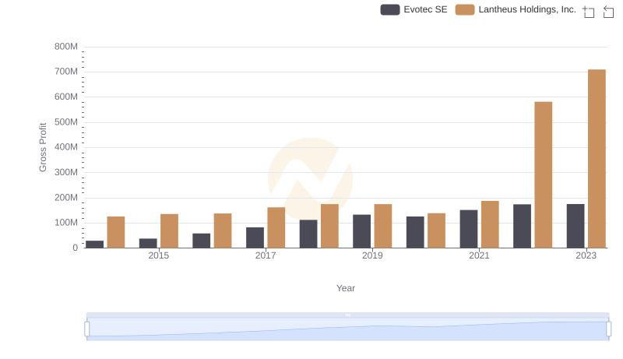The image size is (623, 359).
Task: Click the data zoom top drag bar
Action: pos(347,315)
